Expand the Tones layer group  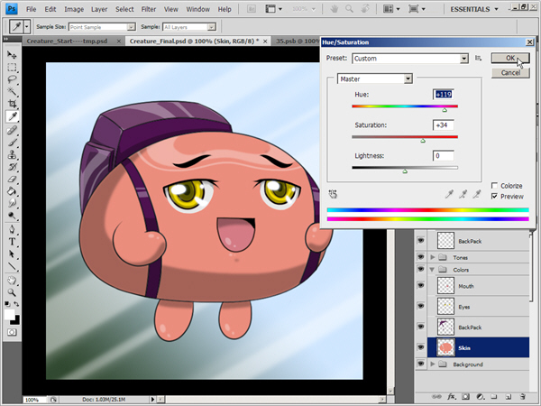432,257
